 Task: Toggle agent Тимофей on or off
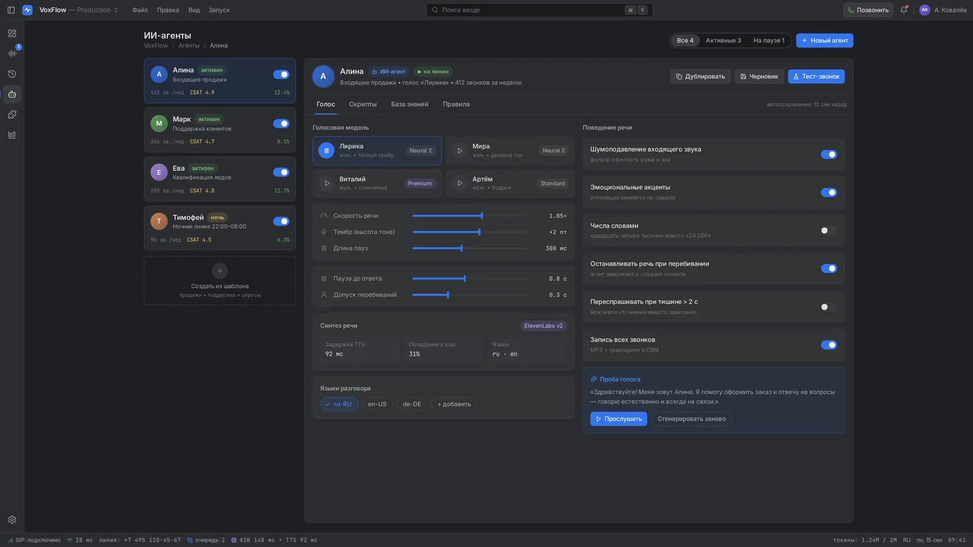(281, 221)
